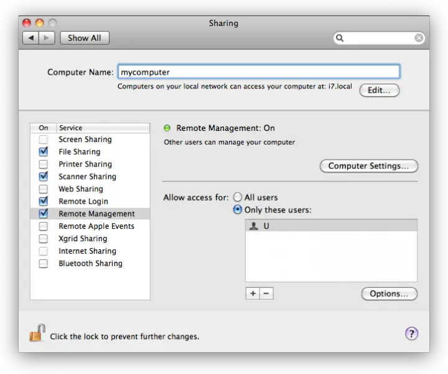Click into the Computer Name text field
The height and width of the screenshot is (374, 448).
tap(259, 72)
